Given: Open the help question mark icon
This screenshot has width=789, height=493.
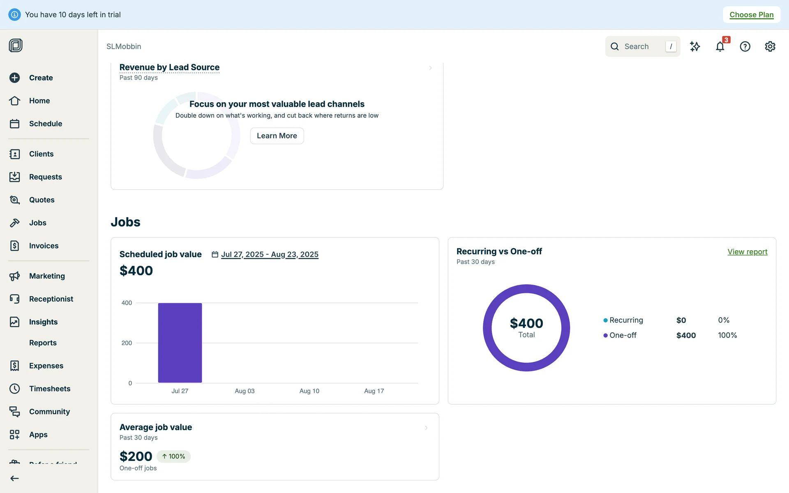Looking at the screenshot, I should pos(745,46).
